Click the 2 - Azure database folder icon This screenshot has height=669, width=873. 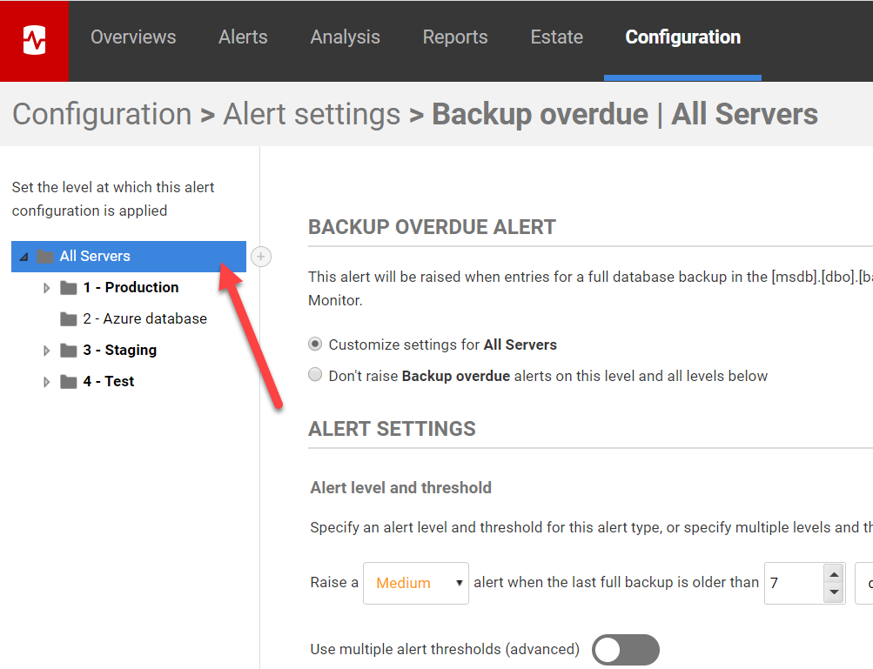pyautogui.click(x=69, y=319)
